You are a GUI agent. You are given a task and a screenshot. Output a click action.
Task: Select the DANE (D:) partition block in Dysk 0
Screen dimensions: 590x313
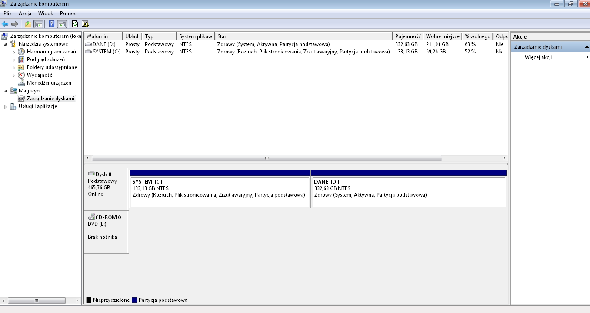tap(409, 192)
